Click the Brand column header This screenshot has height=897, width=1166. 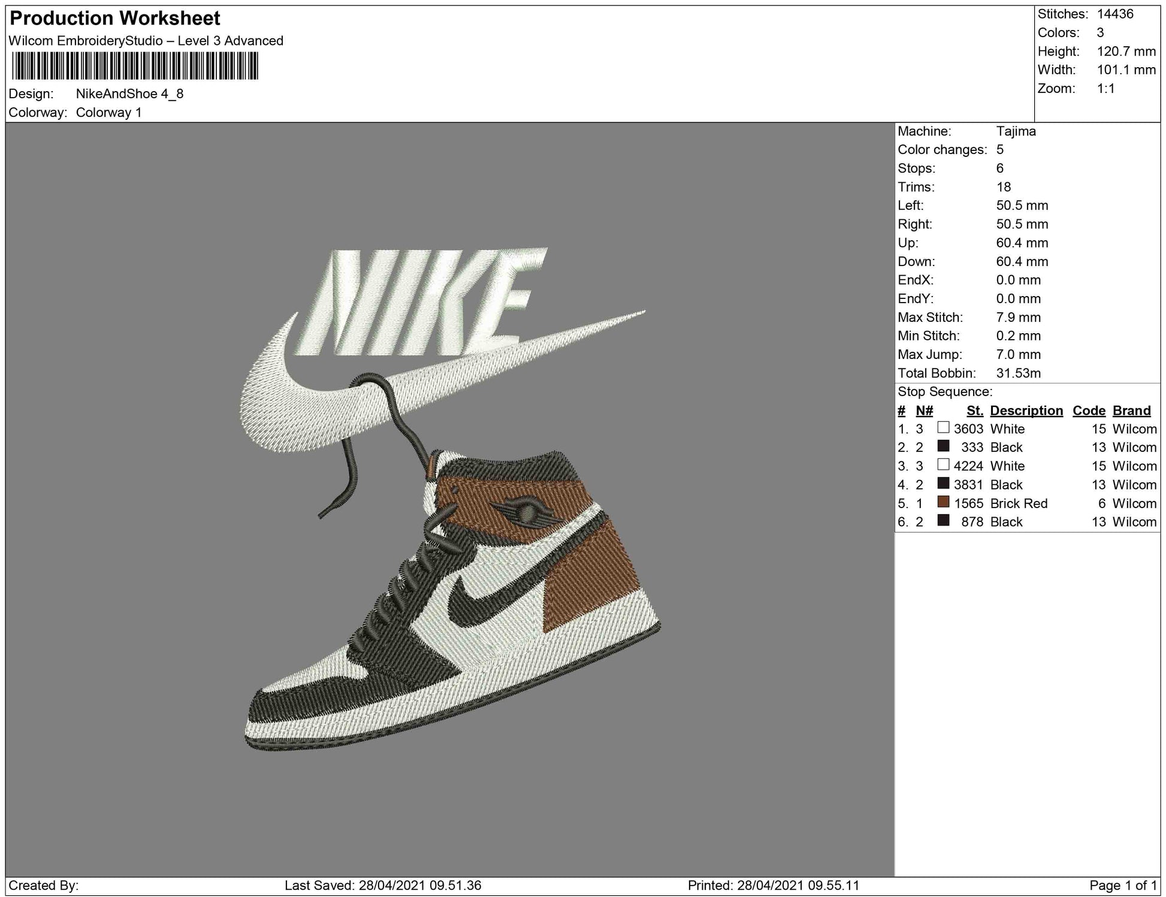(1131, 410)
